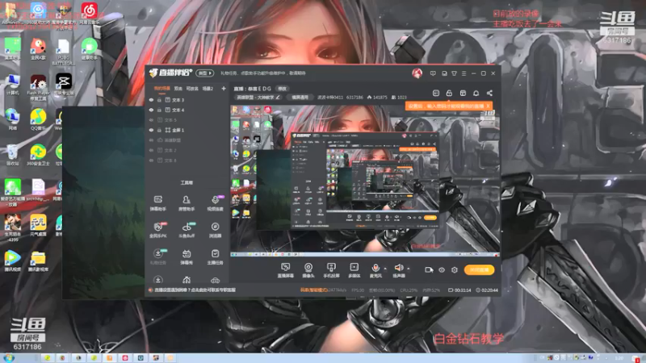
Task: Open the 腾讯视频 desktop shortcut
Action: (x=13, y=261)
